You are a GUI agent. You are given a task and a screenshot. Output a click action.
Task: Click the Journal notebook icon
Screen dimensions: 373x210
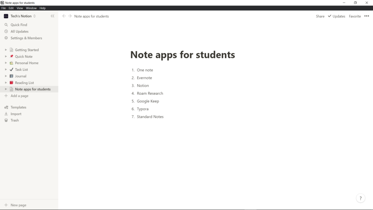[x=11, y=76]
